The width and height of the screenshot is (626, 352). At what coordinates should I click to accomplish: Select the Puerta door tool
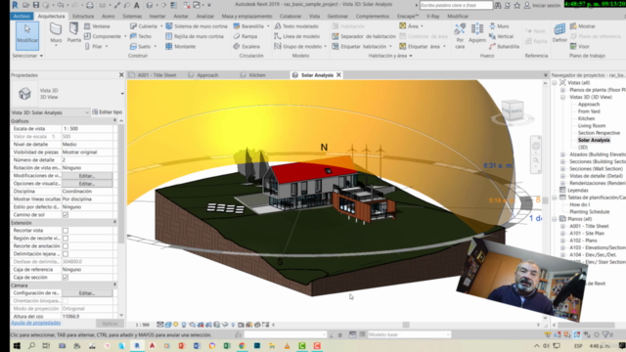(73, 32)
